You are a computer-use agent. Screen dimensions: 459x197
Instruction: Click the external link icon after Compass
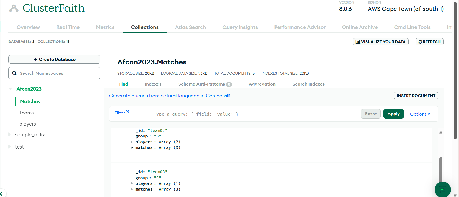click(x=229, y=95)
